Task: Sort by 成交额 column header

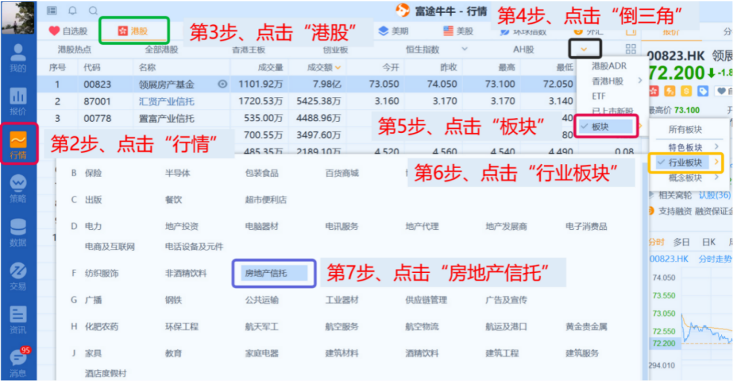Action: 324,68
